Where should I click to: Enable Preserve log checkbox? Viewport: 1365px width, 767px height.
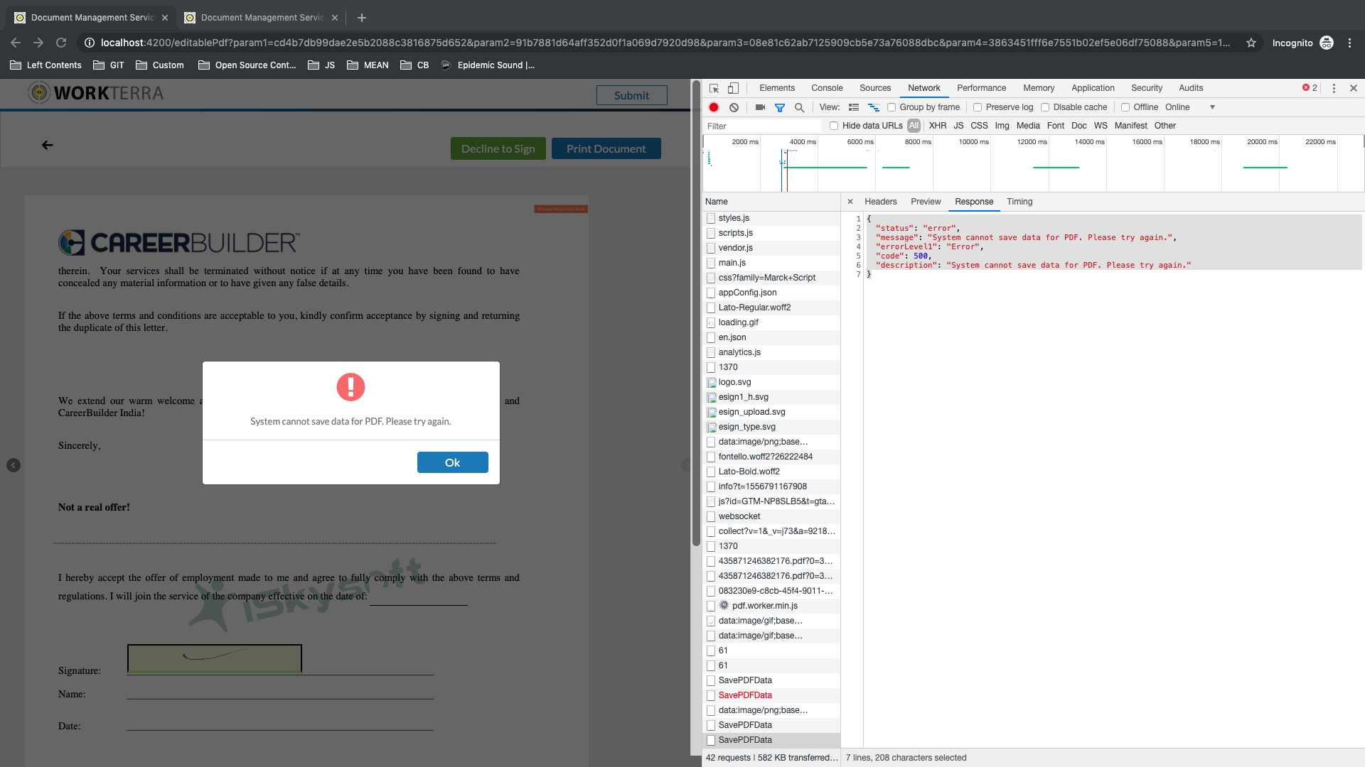click(x=978, y=107)
